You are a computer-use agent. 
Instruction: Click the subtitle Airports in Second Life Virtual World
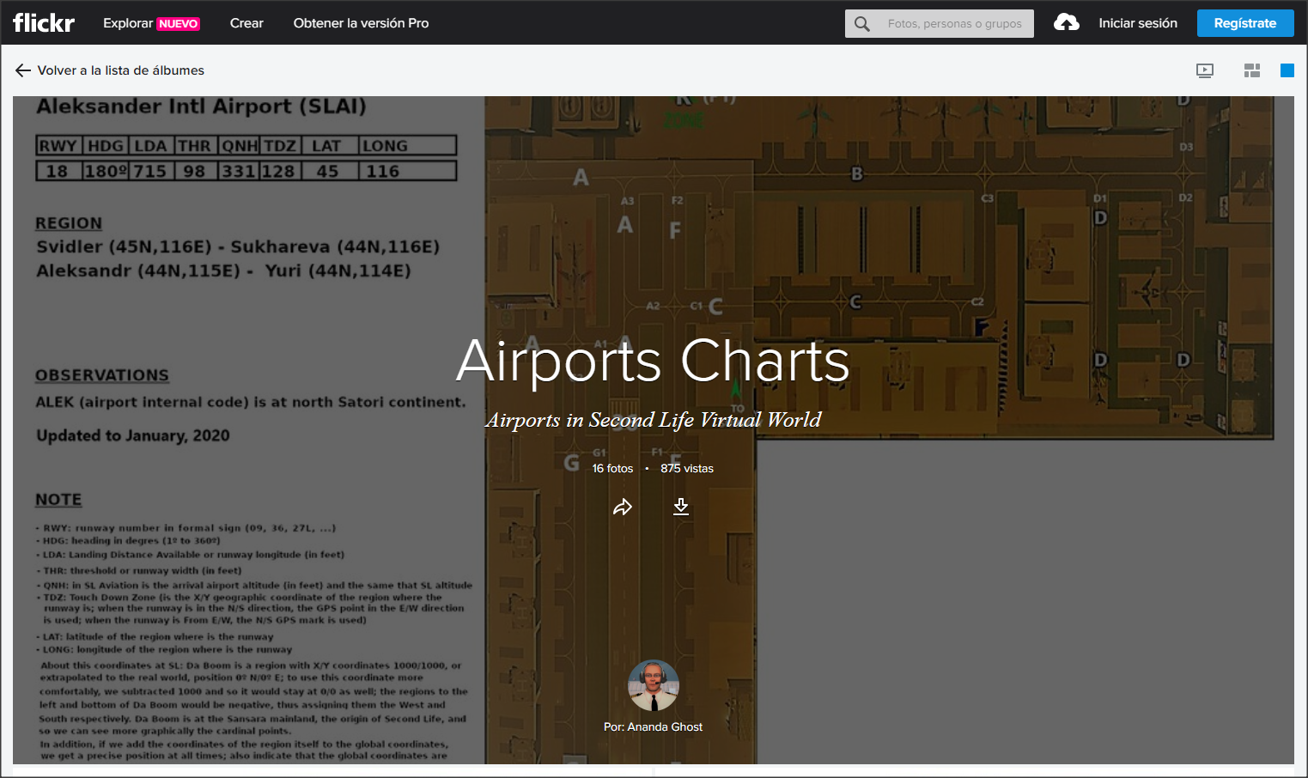click(654, 420)
